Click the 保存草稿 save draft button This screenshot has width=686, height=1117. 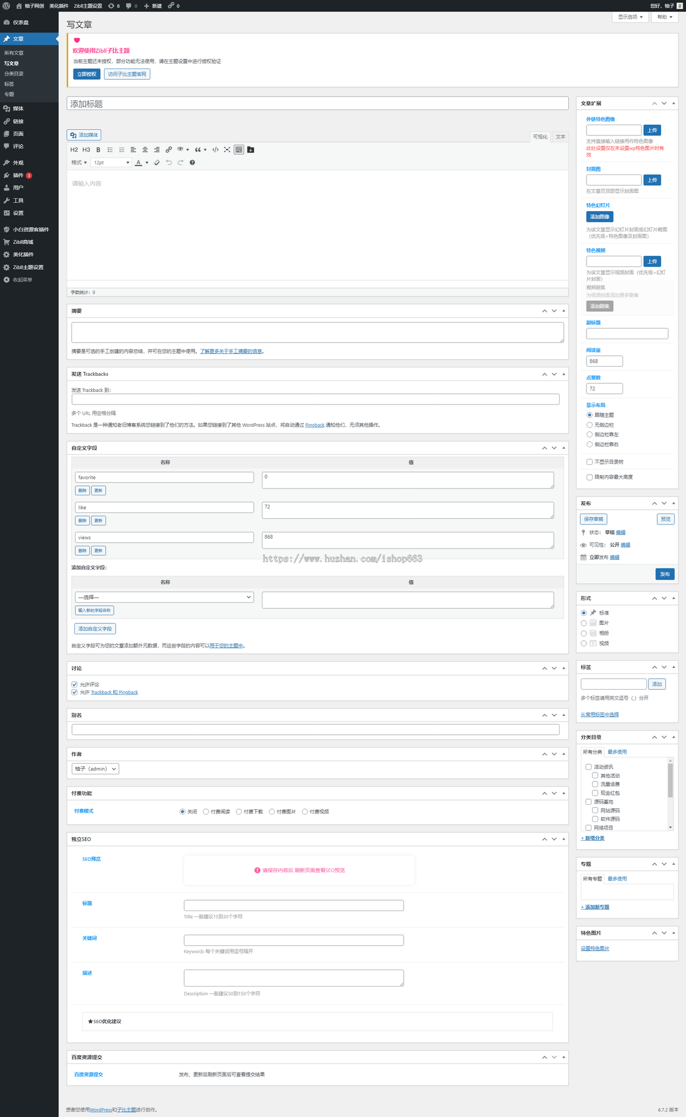coord(593,519)
